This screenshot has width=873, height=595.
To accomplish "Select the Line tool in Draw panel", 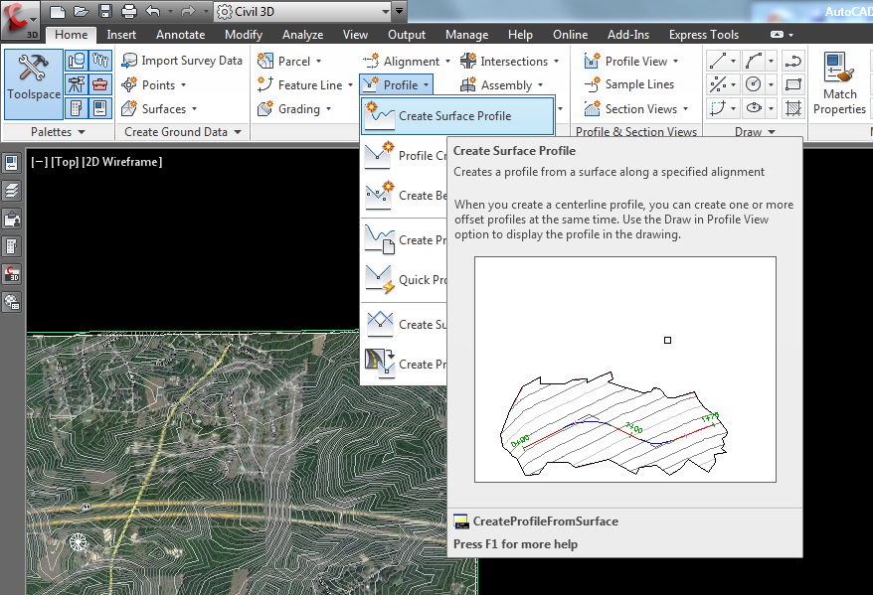I will click(x=718, y=60).
